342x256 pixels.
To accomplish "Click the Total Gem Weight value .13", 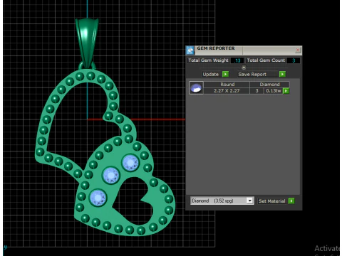I will [x=237, y=60].
